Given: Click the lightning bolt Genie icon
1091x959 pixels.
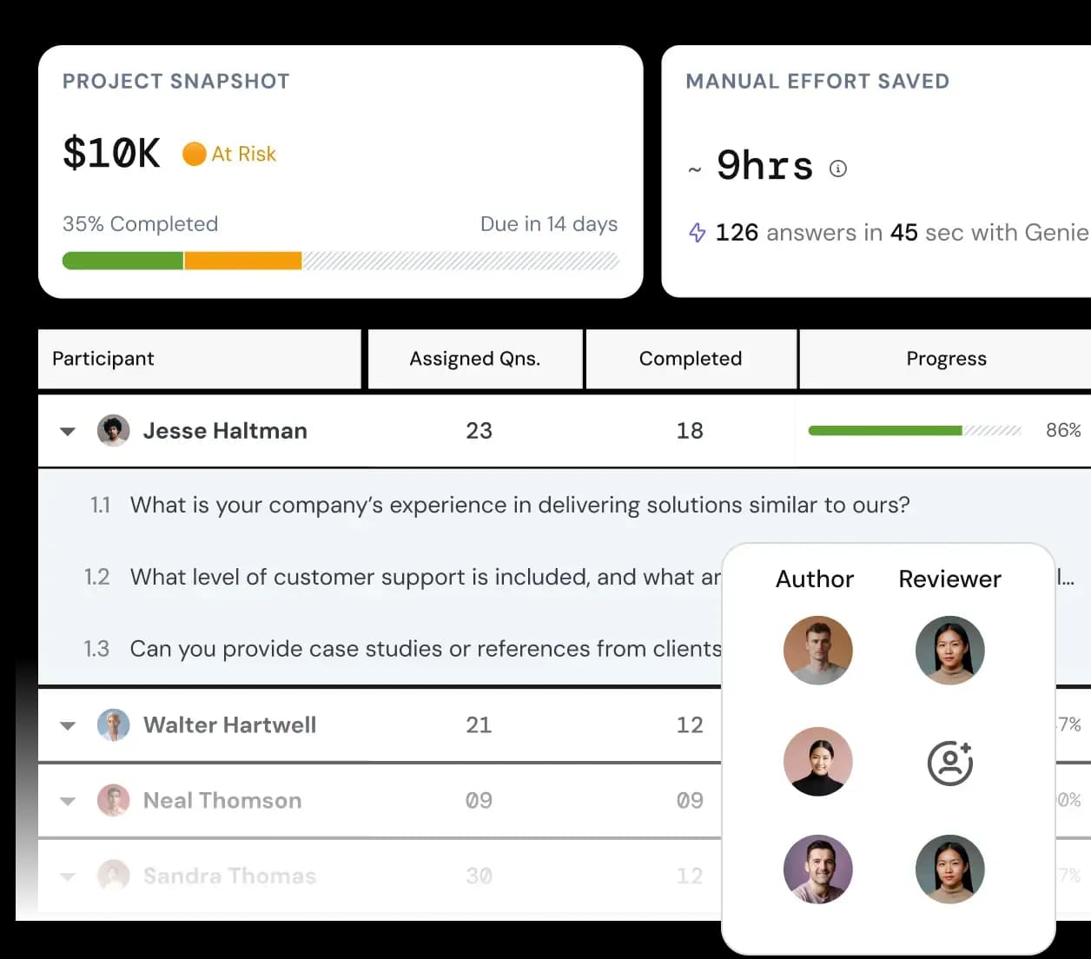Looking at the screenshot, I should [x=697, y=233].
